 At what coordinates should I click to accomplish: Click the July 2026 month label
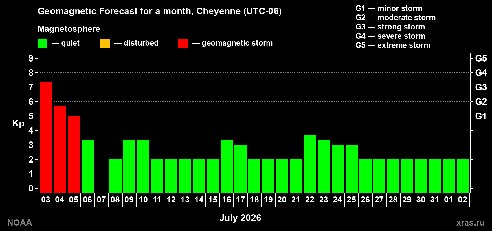[x=240, y=218]
